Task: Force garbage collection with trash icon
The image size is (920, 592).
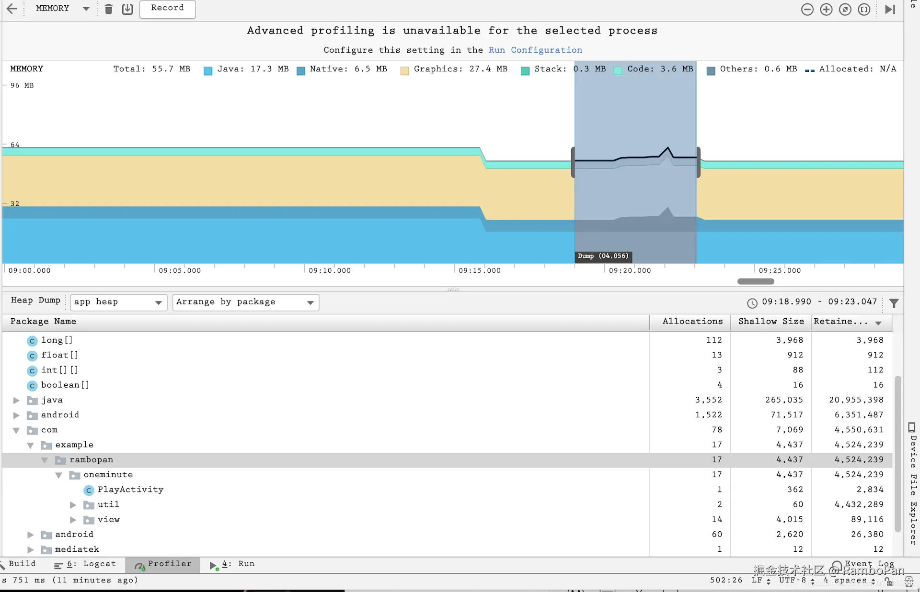Action: (x=109, y=9)
